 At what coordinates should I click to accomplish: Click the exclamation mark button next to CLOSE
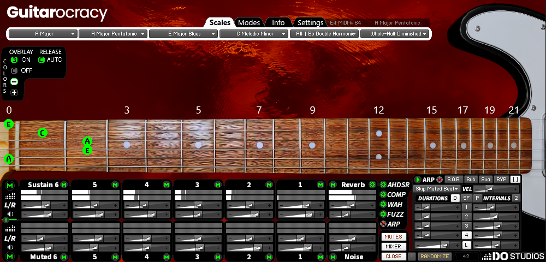(412, 256)
